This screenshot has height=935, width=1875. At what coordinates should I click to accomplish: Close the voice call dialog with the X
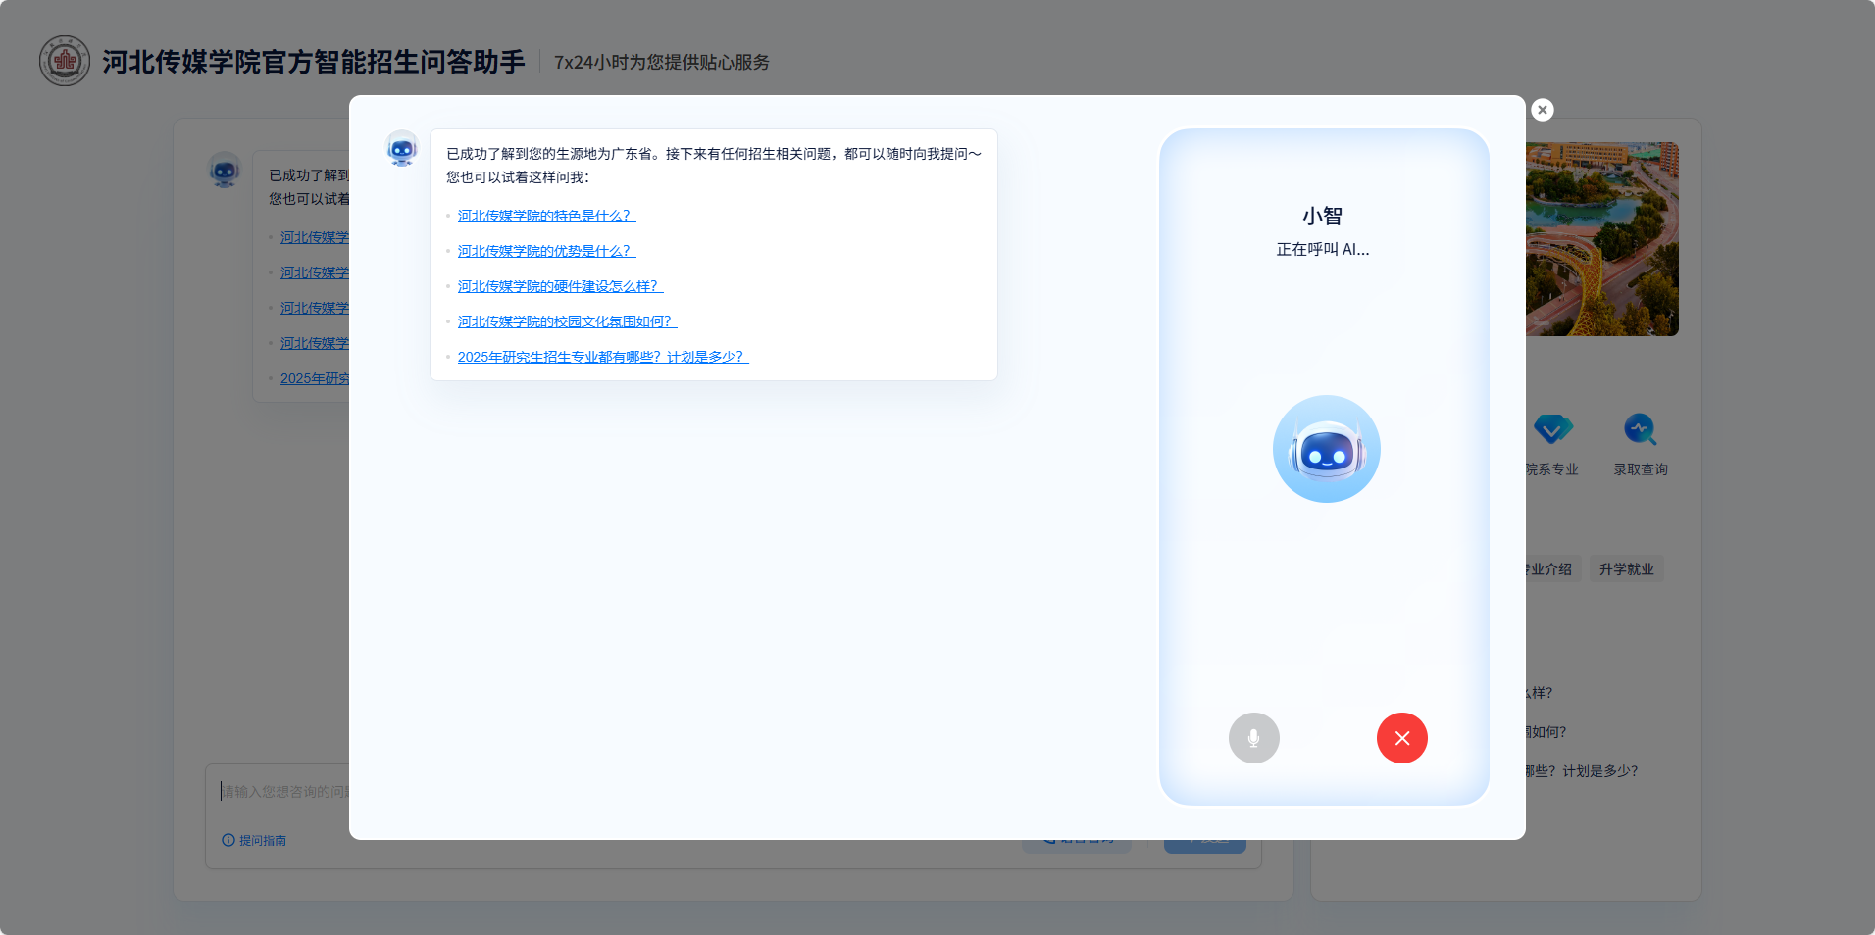[1543, 110]
